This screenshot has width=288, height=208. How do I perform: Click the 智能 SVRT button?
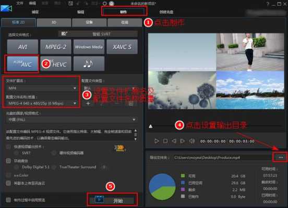98,34
